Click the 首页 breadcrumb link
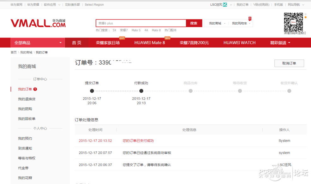The height and width of the screenshot is (184, 311). pyautogui.click(x=14, y=52)
